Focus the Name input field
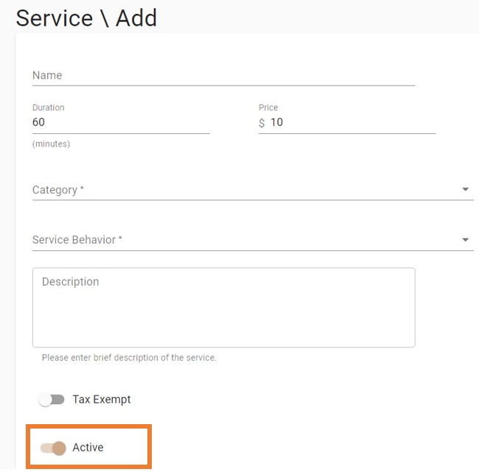 coord(223,76)
